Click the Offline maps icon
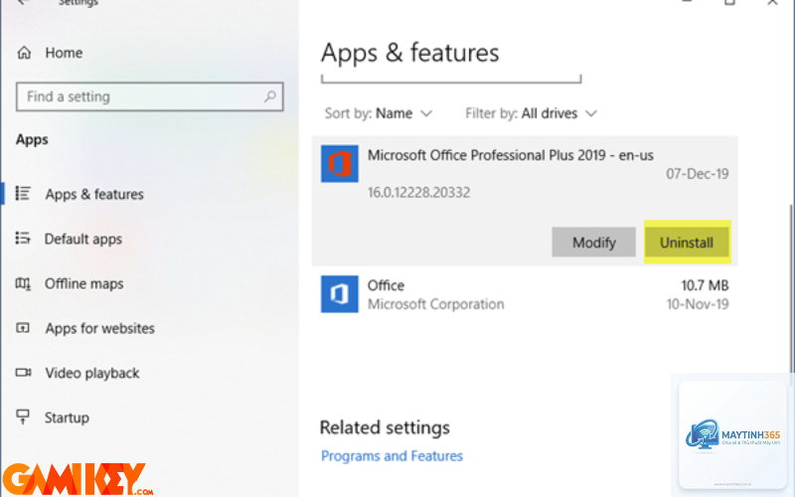This screenshot has height=497, width=795. coord(23,283)
